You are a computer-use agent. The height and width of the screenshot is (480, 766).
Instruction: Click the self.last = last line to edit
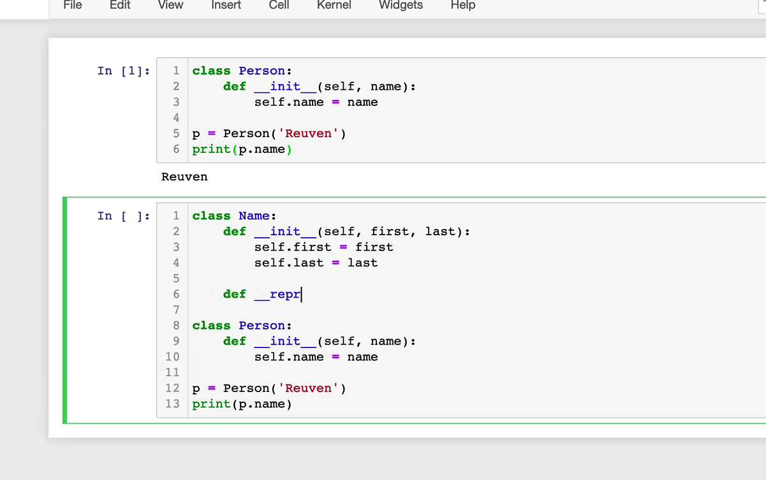(x=316, y=263)
